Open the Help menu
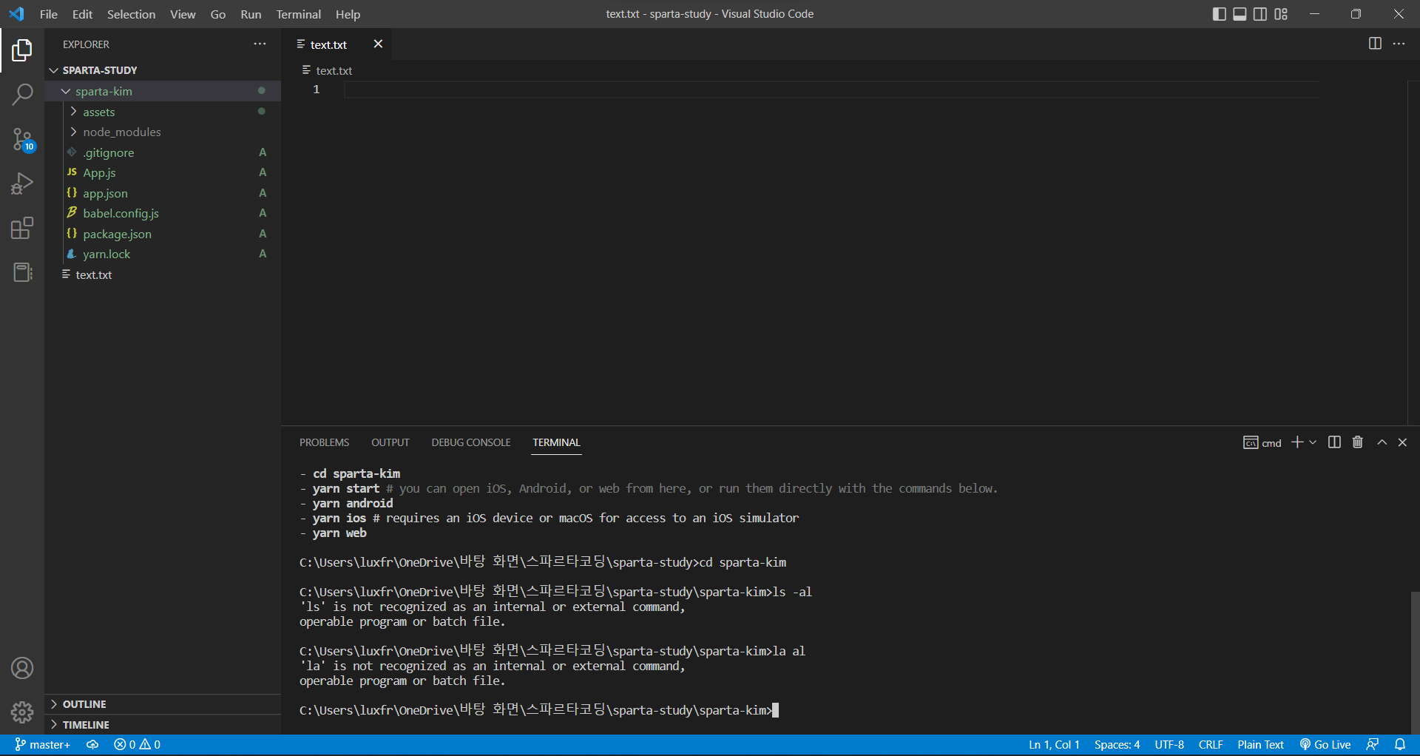 pyautogui.click(x=348, y=14)
